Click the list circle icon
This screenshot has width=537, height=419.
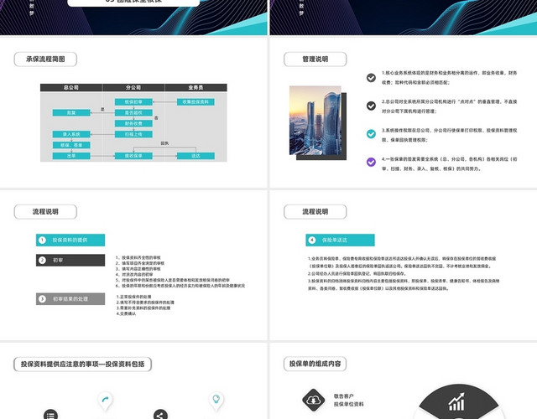[50, 414]
